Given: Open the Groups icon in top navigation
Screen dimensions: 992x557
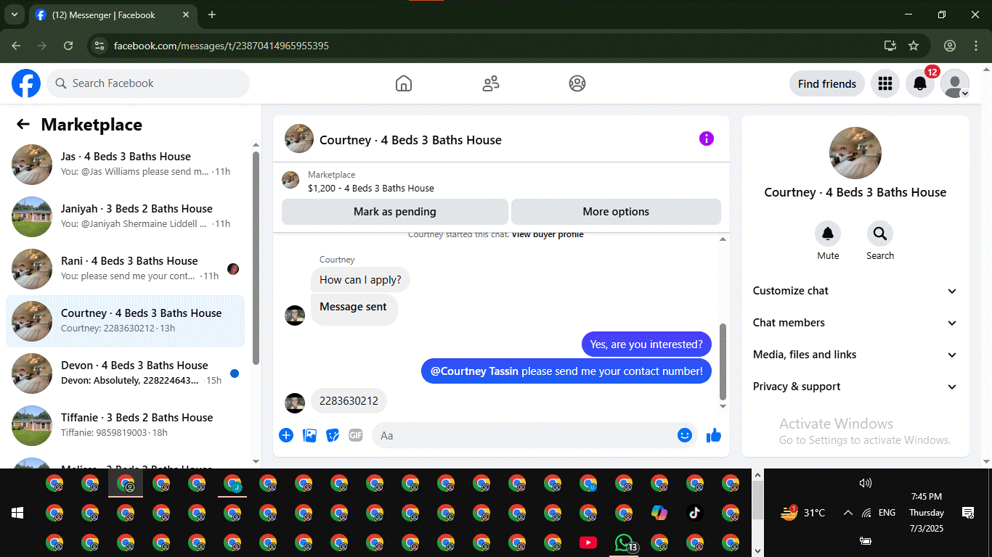Looking at the screenshot, I should tap(577, 83).
